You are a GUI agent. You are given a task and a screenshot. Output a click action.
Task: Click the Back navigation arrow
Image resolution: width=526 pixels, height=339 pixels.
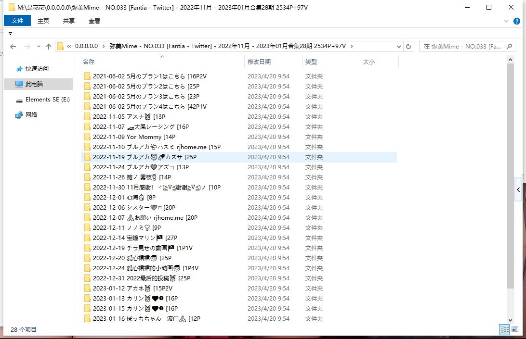(x=13, y=46)
